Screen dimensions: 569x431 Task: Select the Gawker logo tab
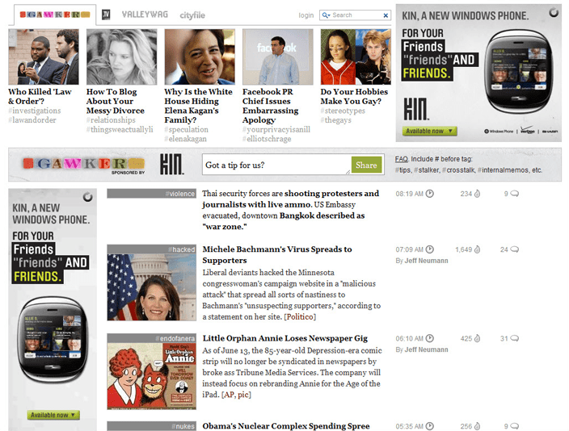click(53, 15)
